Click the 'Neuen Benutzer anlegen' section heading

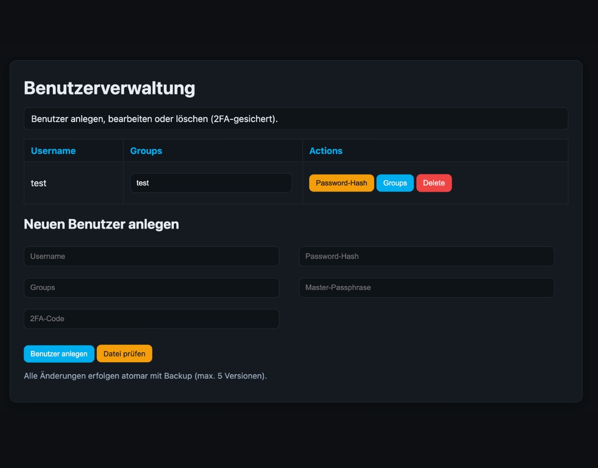point(101,224)
